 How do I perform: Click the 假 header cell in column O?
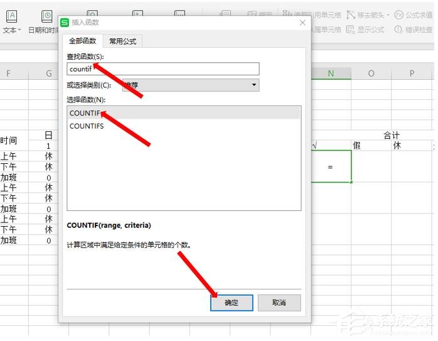371,146
